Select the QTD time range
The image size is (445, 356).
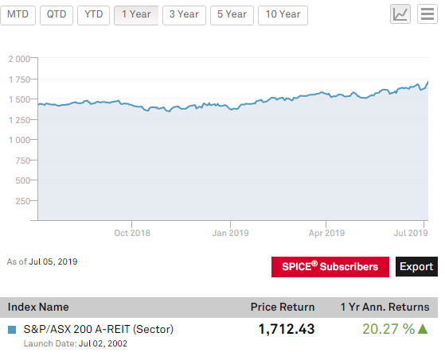[57, 15]
